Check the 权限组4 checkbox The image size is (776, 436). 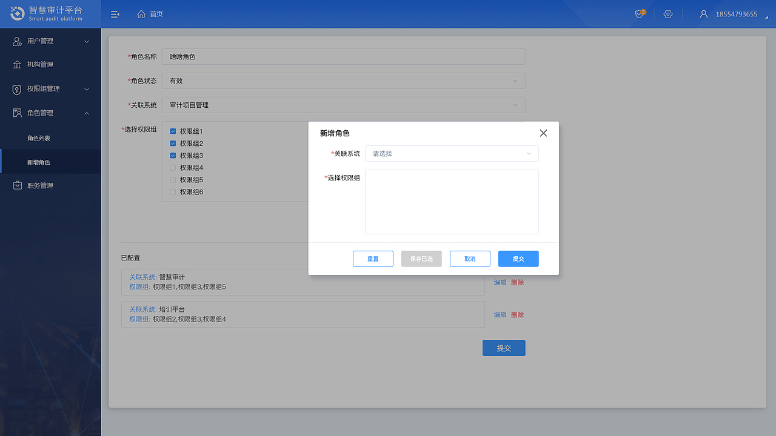(172, 167)
